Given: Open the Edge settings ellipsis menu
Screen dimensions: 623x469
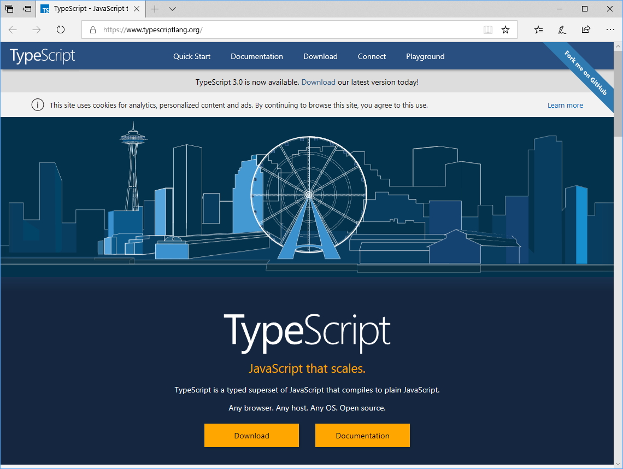Looking at the screenshot, I should [610, 30].
